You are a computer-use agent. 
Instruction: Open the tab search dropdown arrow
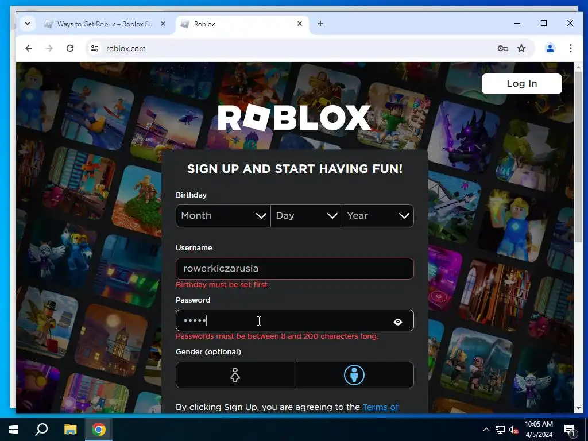(28, 24)
